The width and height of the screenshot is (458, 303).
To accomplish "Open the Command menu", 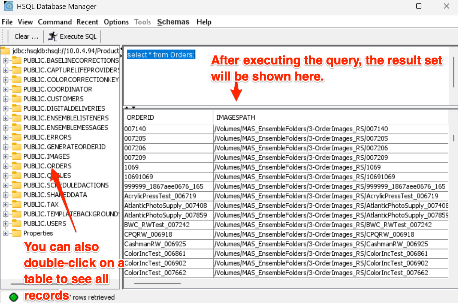I will coord(55,22).
